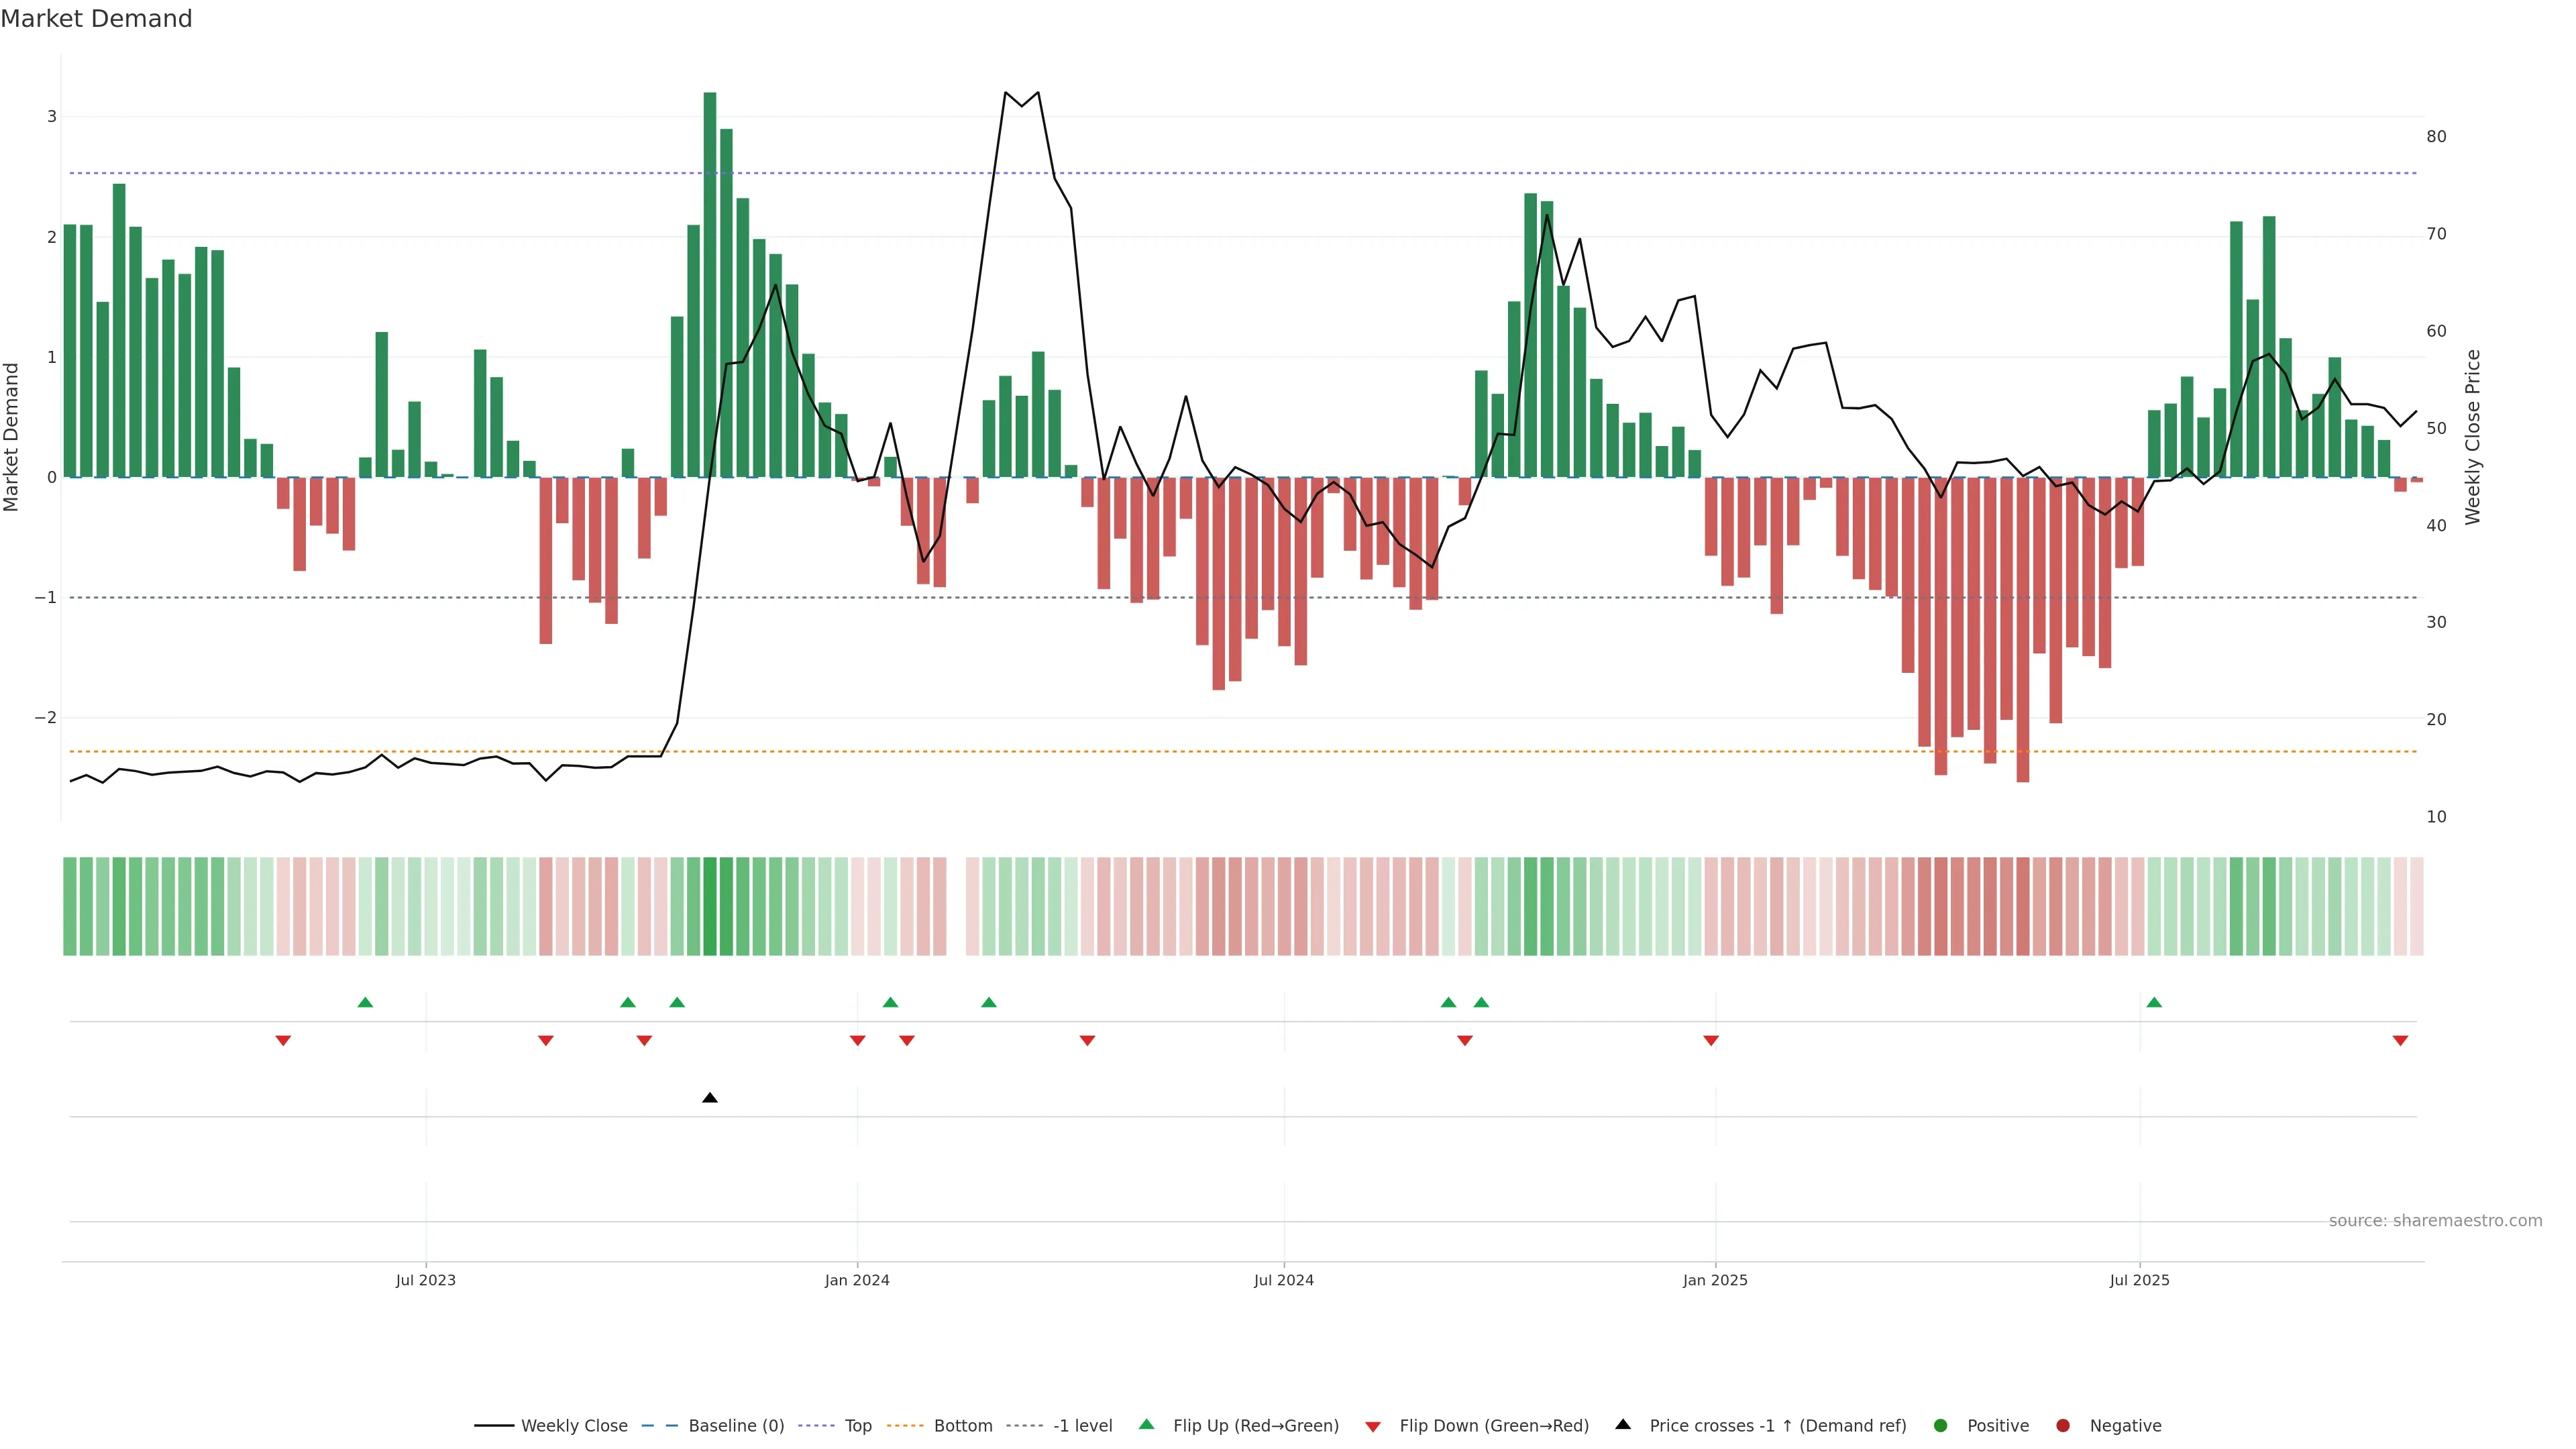Click the Jul 2024 x-axis label
The height and width of the screenshot is (1449, 2576).
(x=1284, y=1280)
